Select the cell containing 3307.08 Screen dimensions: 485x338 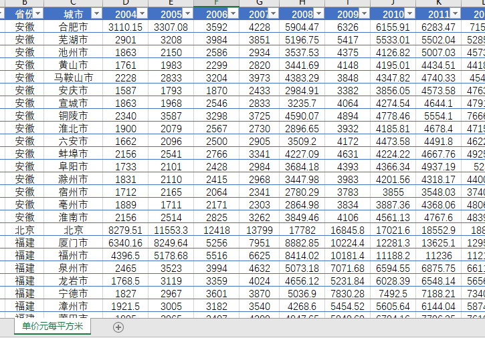(171, 27)
